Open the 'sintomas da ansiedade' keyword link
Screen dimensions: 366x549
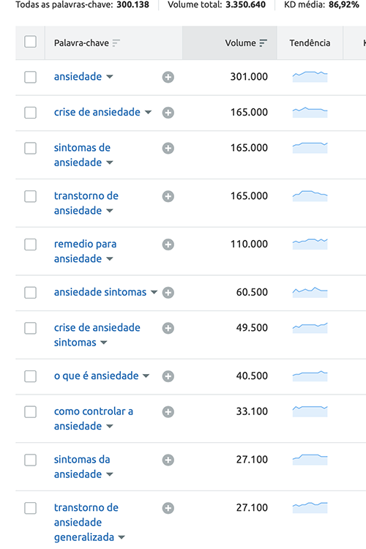coord(82,467)
